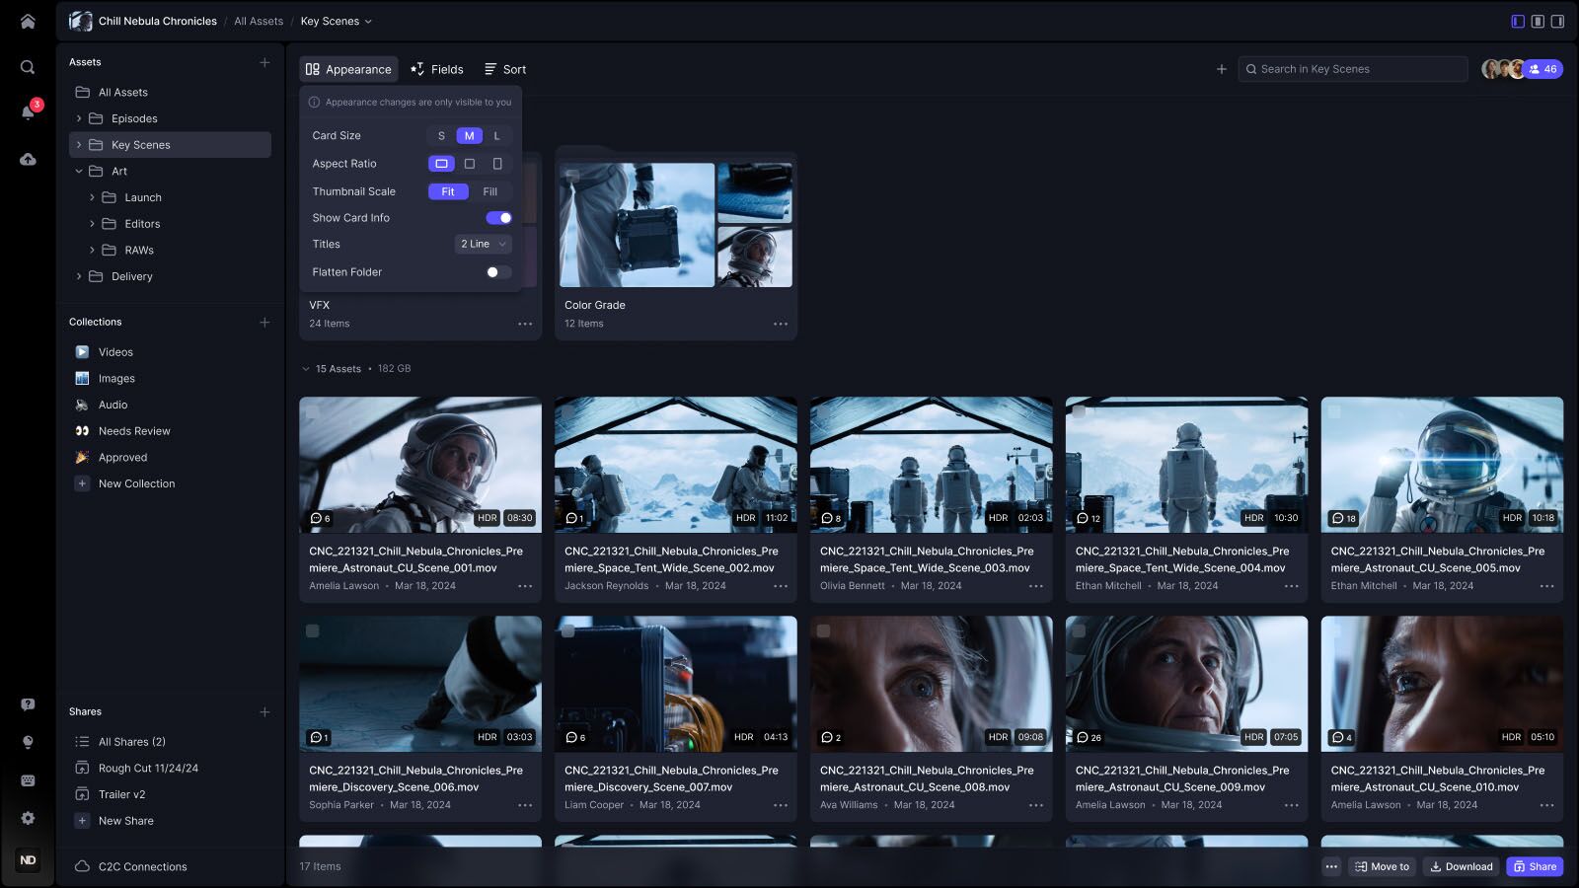Open the Sort menu
Screen dimensions: 1579x888
[504, 69]
